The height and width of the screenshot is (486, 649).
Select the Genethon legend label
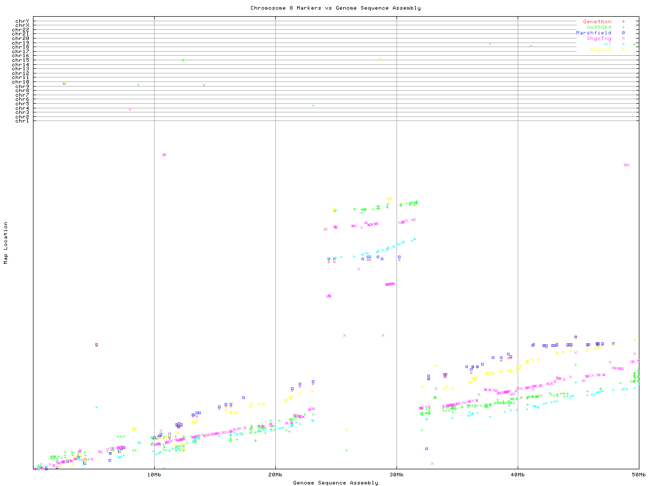click(x=597, y=22)
